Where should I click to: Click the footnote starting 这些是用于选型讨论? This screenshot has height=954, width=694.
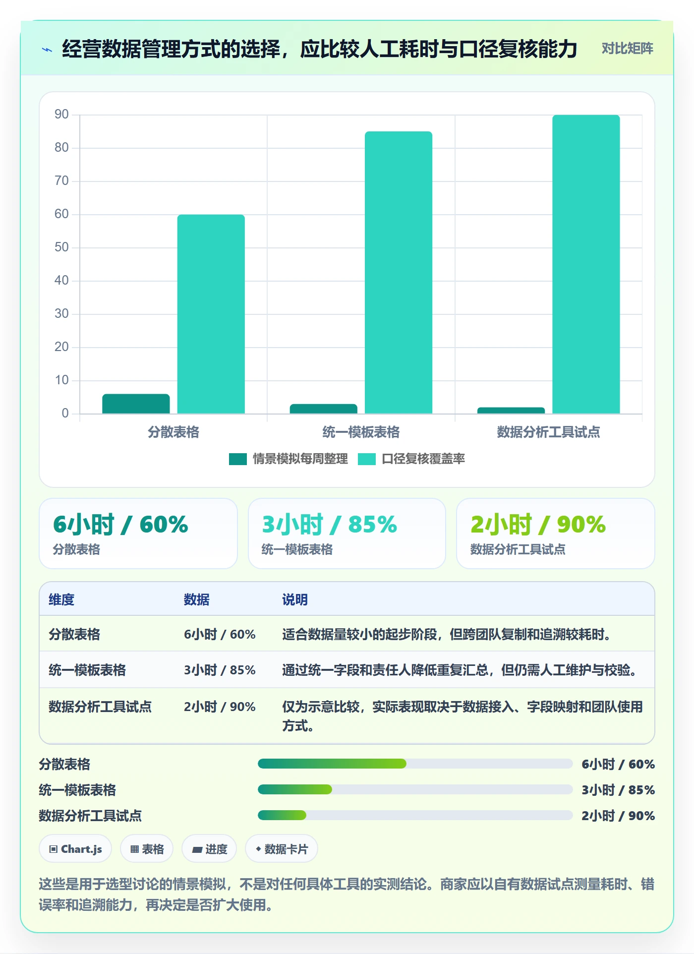click(x=347, y=894)
